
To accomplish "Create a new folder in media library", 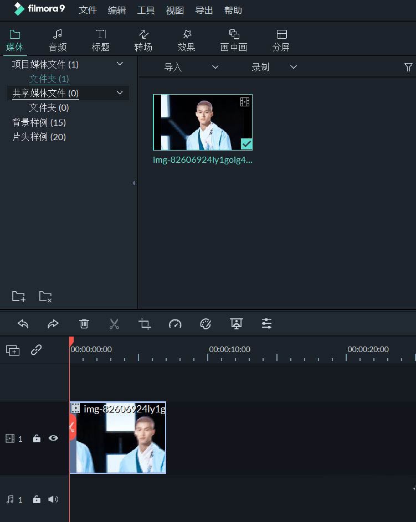I will (18, 296).
